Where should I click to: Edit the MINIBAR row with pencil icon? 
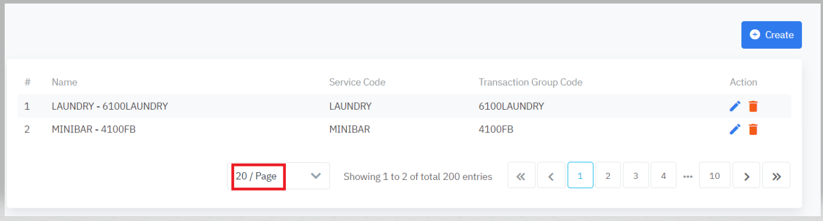(735, 130)
